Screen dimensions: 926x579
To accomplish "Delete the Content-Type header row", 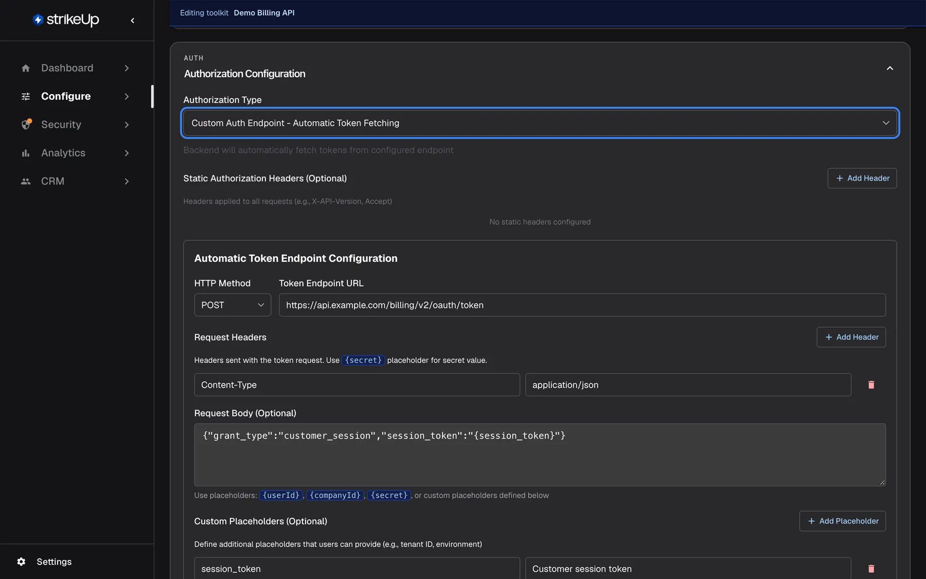I will 871,385.
